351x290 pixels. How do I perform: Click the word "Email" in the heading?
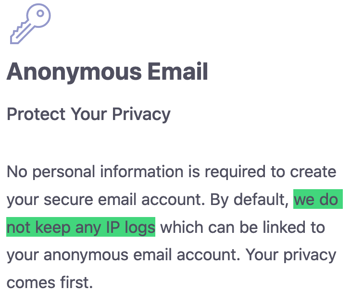pyautogui.click(x=178, y=71)
